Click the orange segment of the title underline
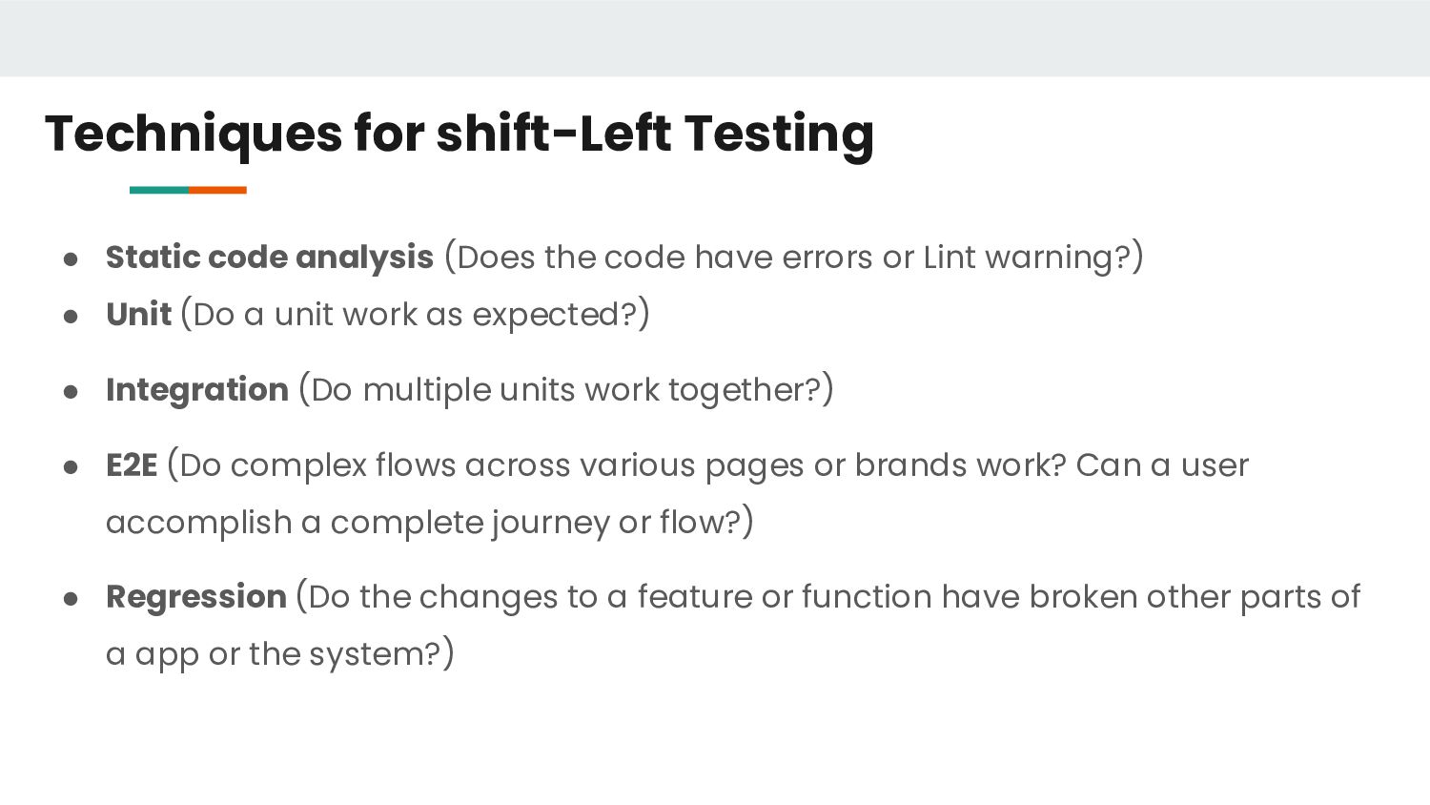The height and width of the screenshot is (805, 1430). point(217,190)
